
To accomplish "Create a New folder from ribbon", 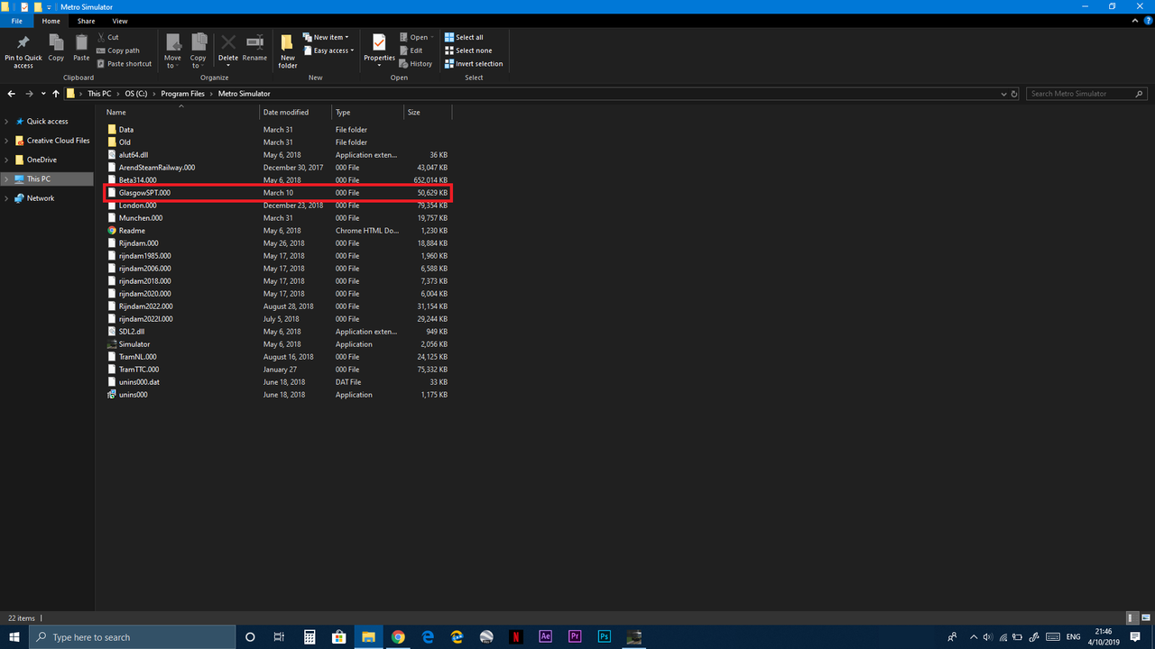I will tap(288, 50).
